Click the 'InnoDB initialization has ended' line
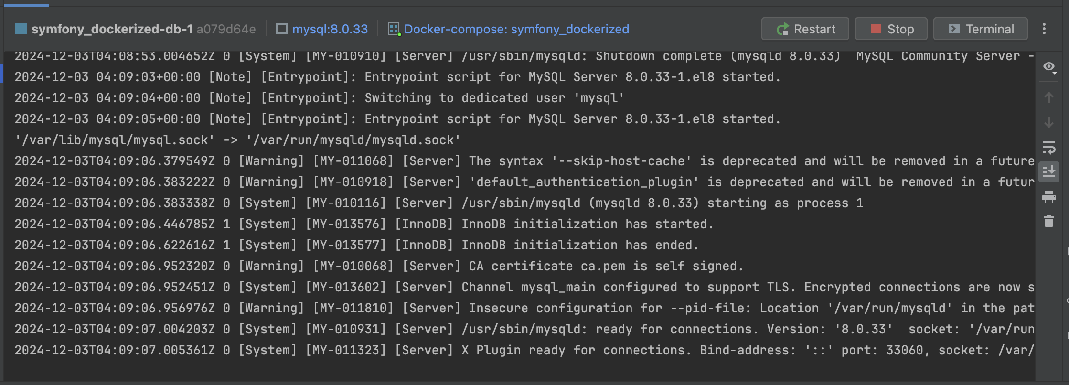The image size is (1069, 385). (356, 245)
